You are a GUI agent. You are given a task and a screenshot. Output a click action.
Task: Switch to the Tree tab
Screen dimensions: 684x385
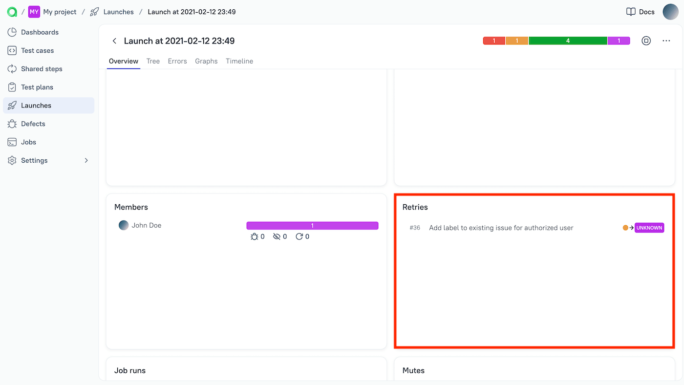pyautogui.click(x=153, y=61)
